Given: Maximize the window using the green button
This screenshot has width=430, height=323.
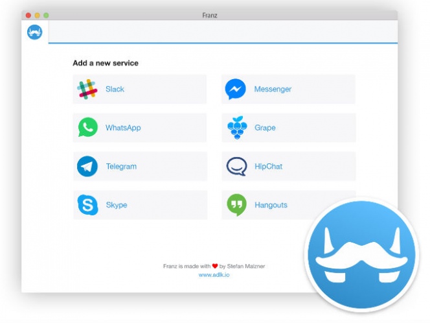Looking at the screenshot, I should [45, 15].
